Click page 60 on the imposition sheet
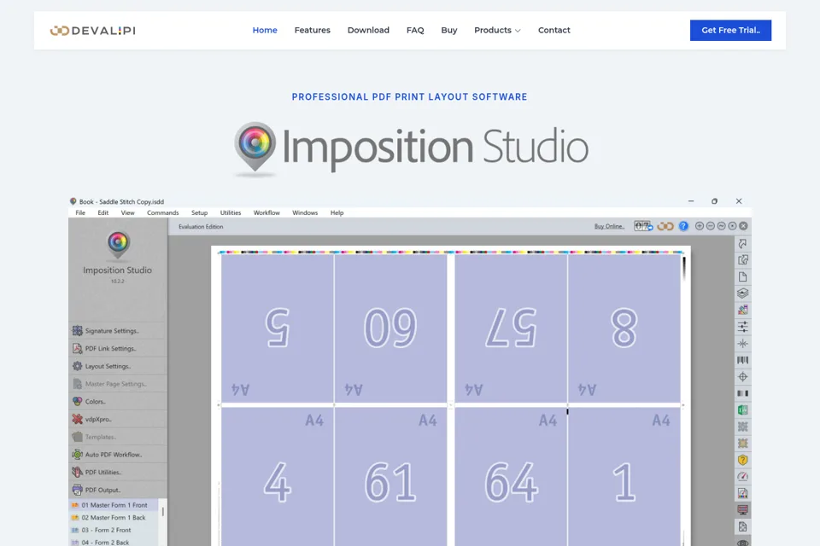This screenshot has height=546, width=820. (390, 328)
